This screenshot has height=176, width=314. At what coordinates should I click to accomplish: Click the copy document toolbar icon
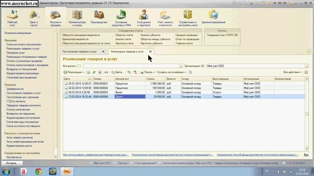pyautogui.click(x=88, y=72)
